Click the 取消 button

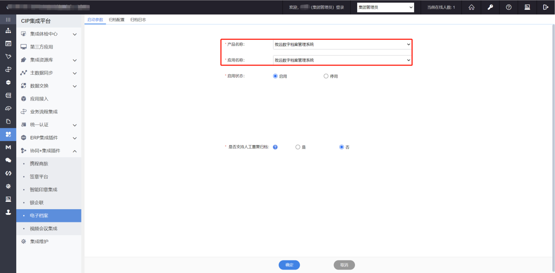tap(344, 265)
